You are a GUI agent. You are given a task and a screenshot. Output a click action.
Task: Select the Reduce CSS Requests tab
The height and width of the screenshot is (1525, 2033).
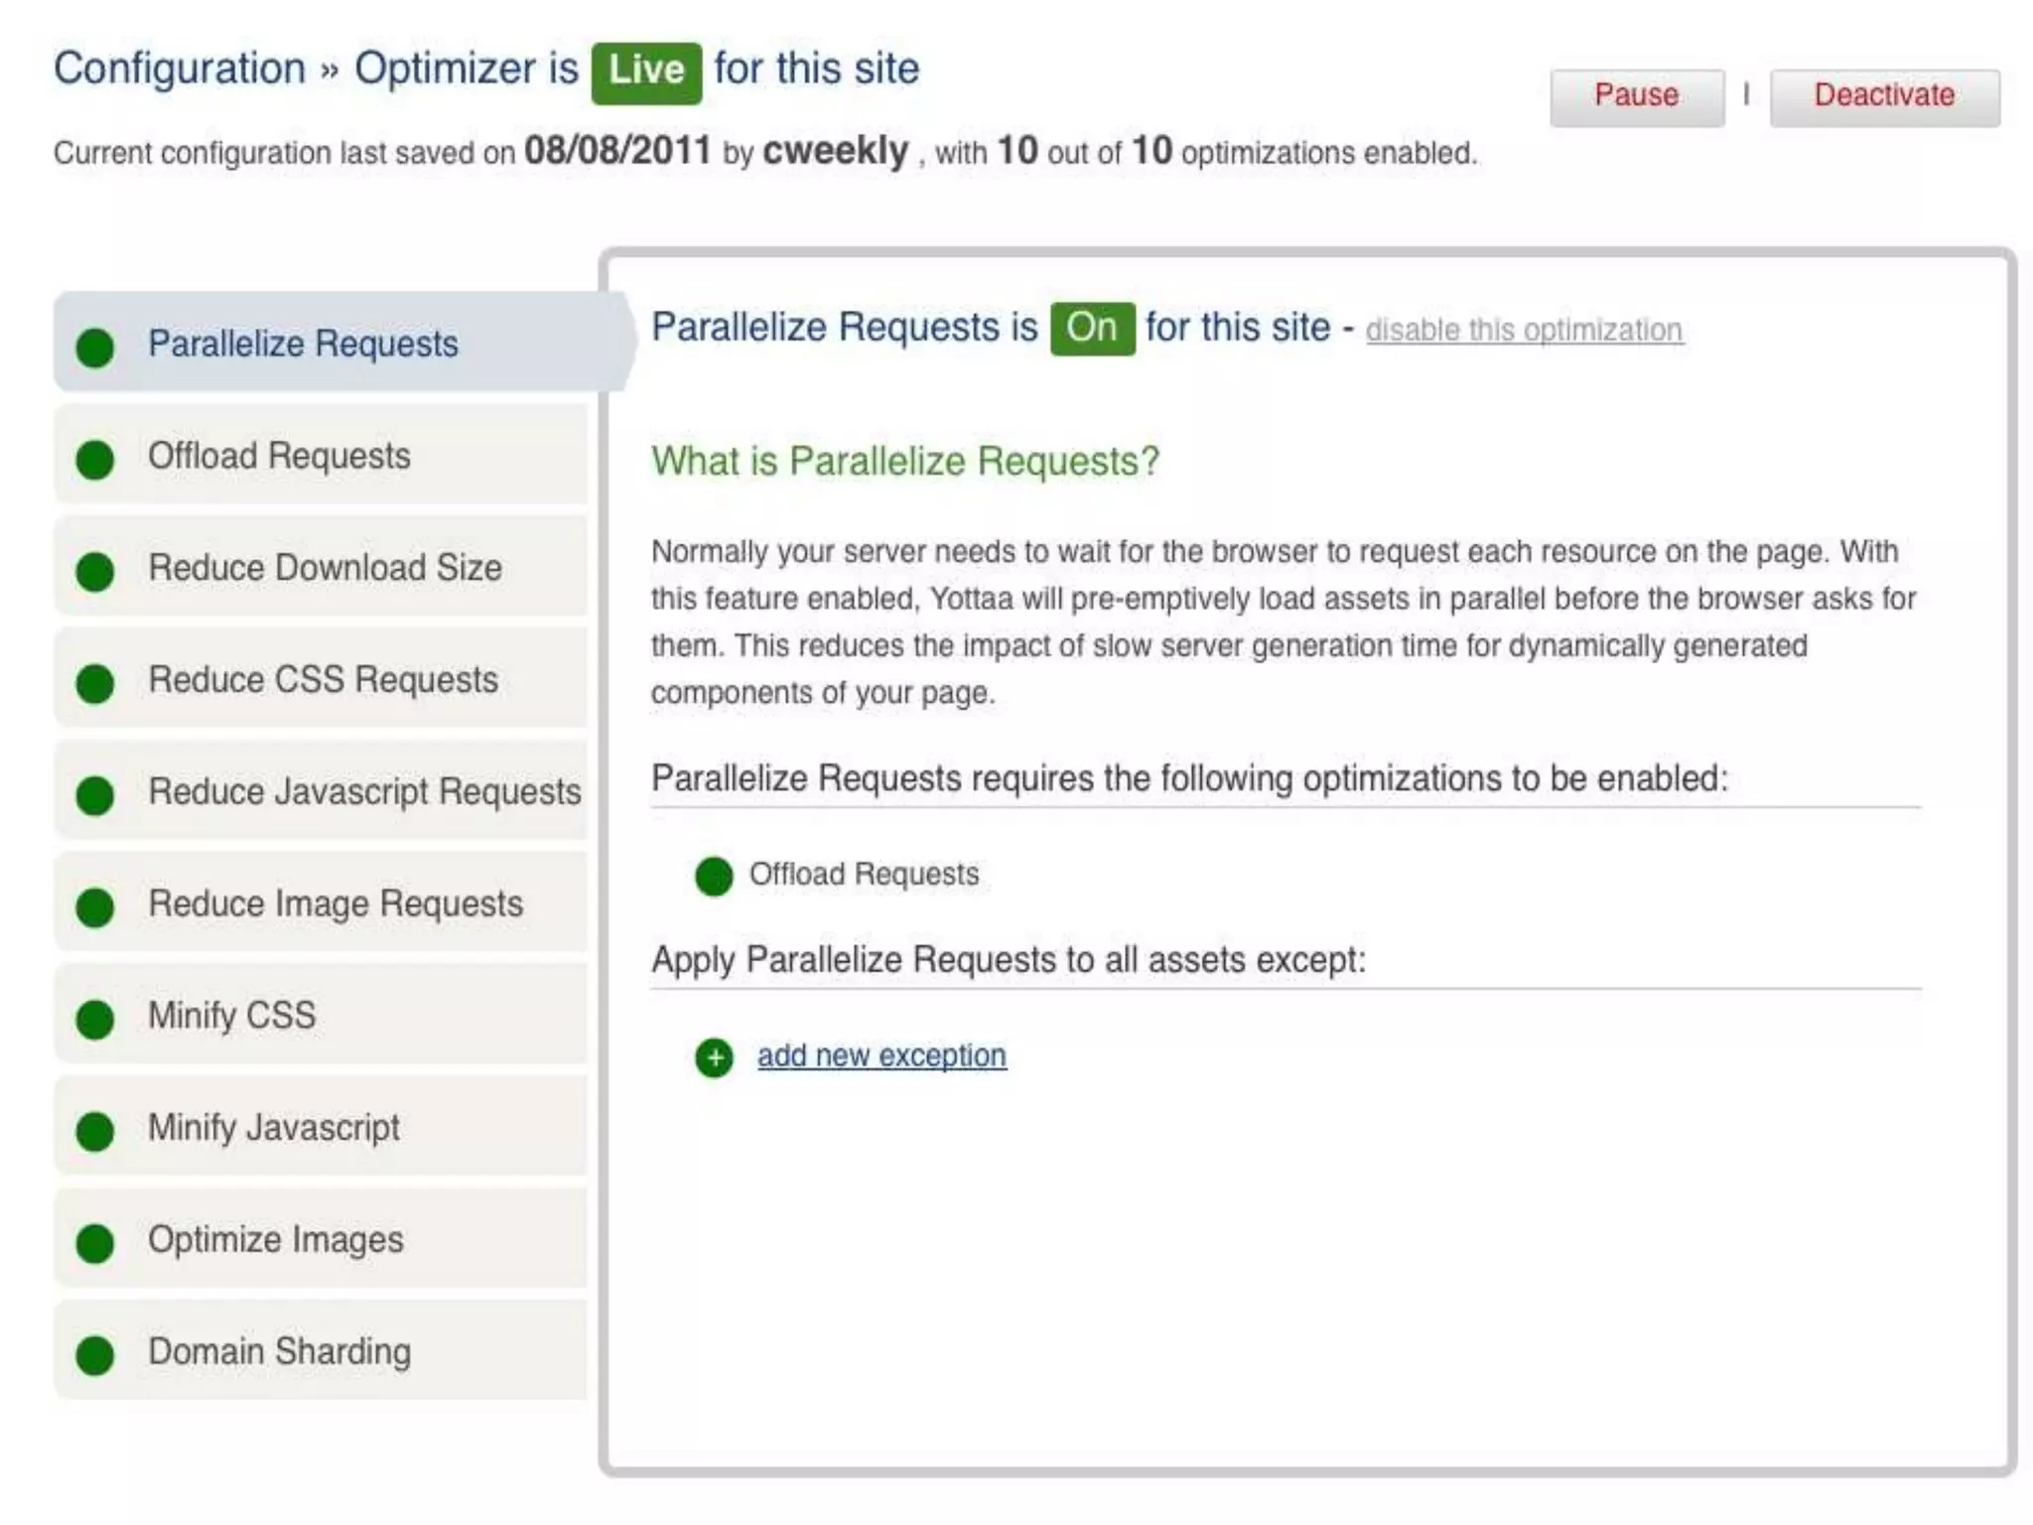[323, 680]
